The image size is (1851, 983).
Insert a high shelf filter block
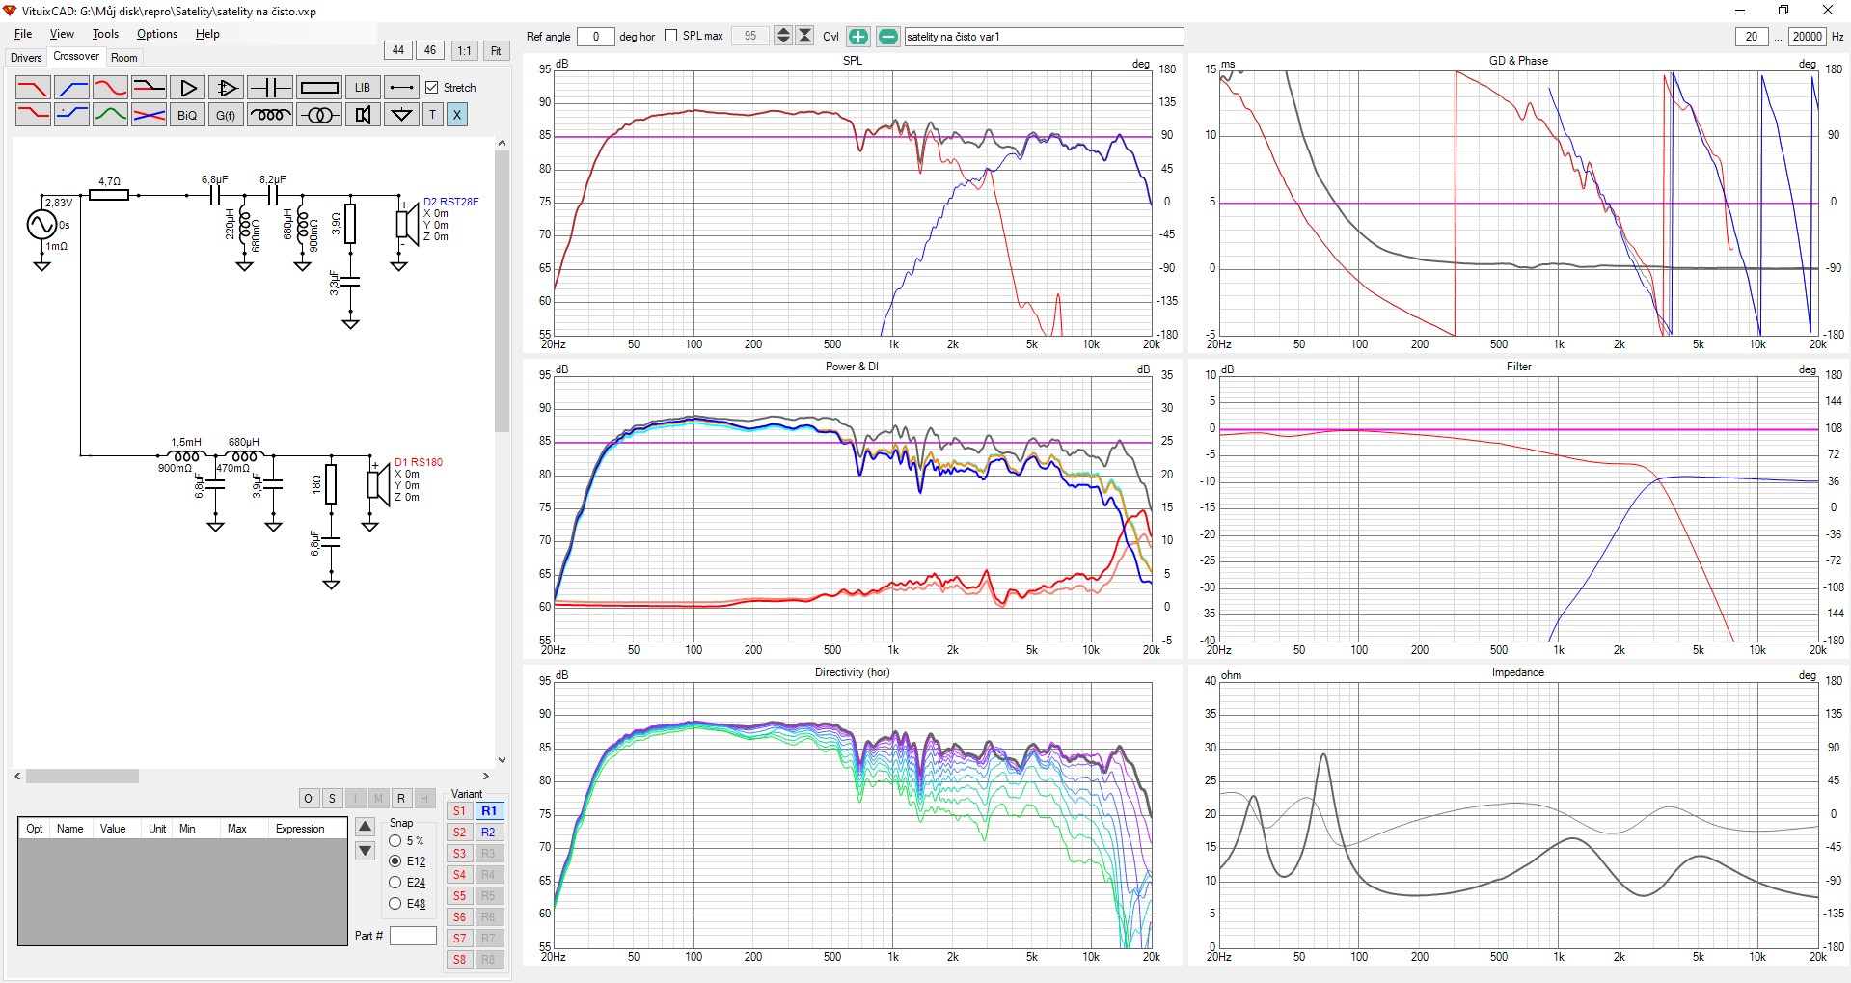click(x=71, y=115)
